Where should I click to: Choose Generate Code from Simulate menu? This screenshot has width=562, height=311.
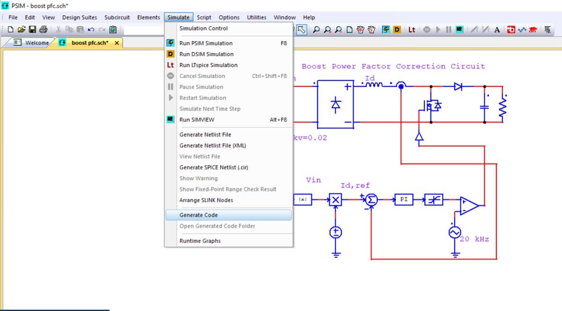click(199, 215)
